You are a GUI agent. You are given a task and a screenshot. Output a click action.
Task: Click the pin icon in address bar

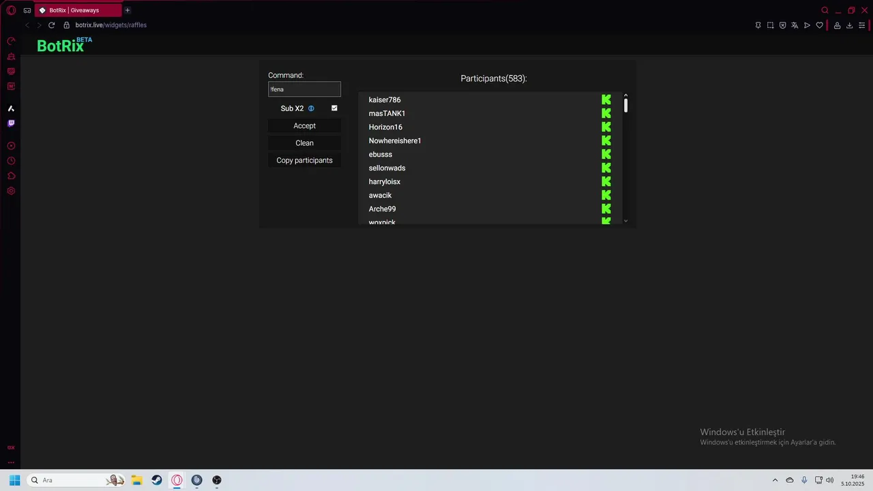pyautogui.click(x=758, y=25)
